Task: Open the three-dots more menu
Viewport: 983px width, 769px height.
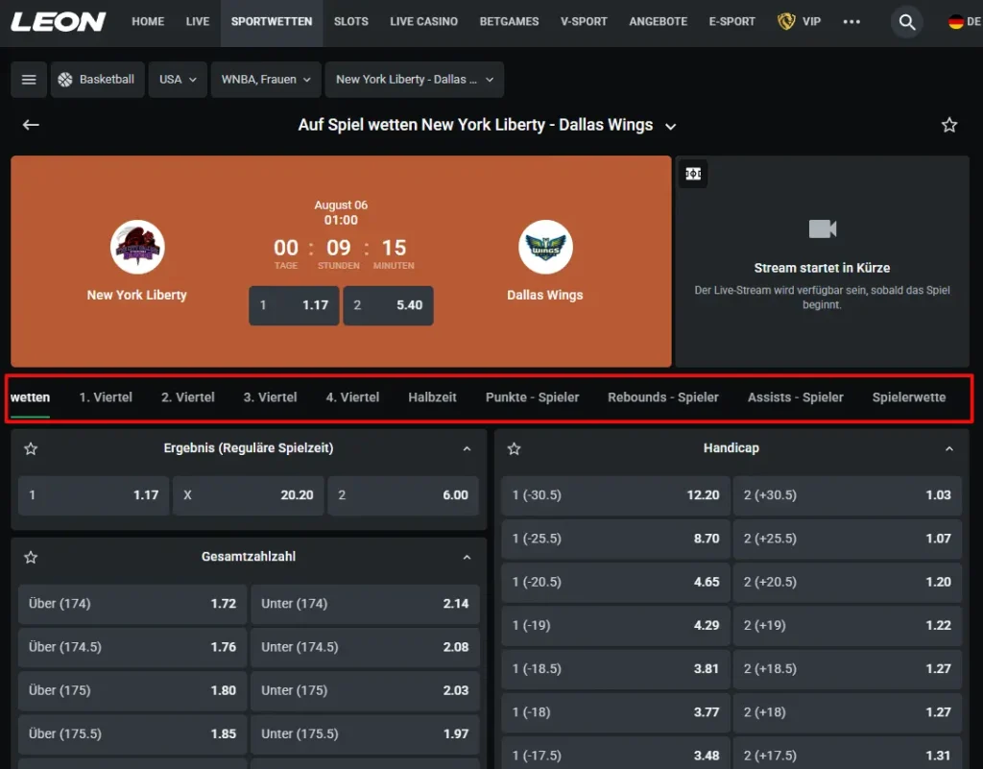Action: [x=851, y=22]
